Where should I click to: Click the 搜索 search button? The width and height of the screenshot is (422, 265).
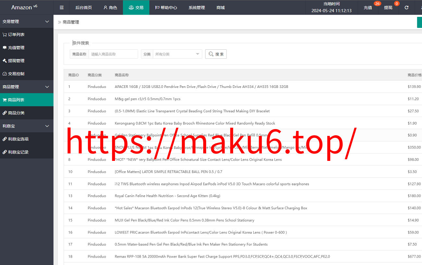coord(216,54)
